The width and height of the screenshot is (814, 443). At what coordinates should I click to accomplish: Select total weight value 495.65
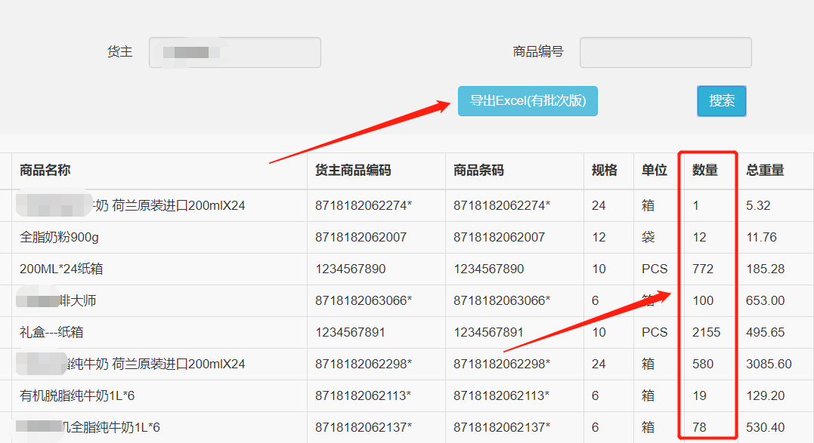tap(765, 332)
